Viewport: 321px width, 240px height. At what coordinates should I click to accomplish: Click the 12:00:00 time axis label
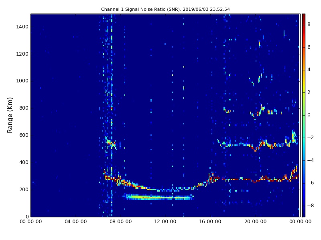pos(165,222)
